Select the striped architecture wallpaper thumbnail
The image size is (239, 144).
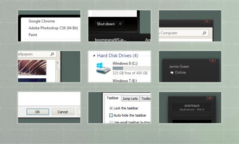point(32,67)
